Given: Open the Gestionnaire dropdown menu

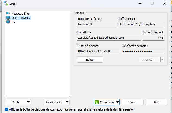Looking at the screenshot, I should (57, 102).
